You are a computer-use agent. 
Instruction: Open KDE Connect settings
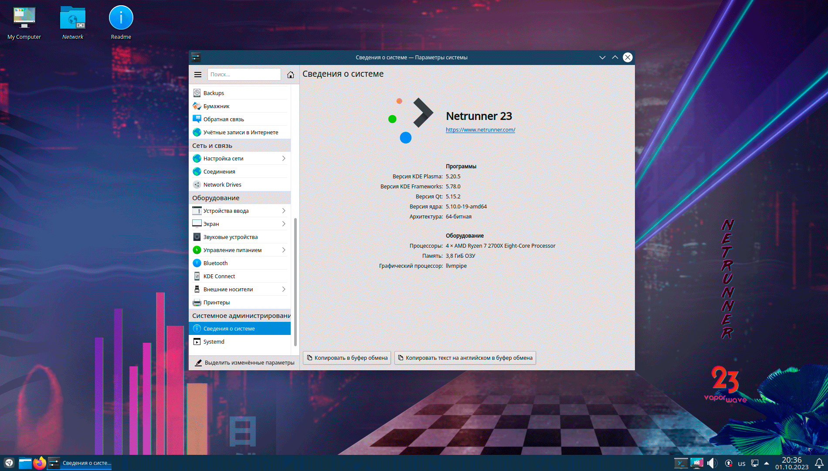tap(219, 276)
